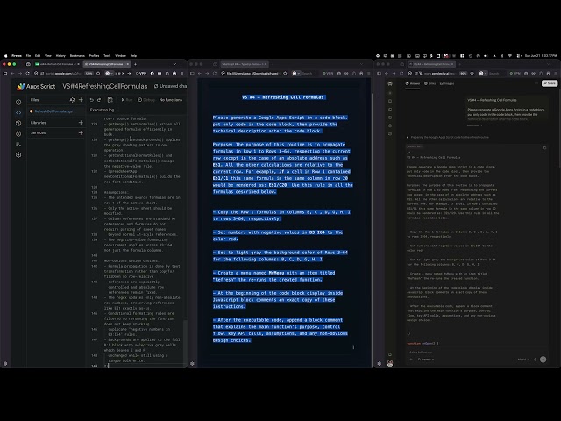Open the Executions list icon in Apps Script sidebar
Image resolution: width=561 pixels, height=421 pixels.
coord(18,144)
